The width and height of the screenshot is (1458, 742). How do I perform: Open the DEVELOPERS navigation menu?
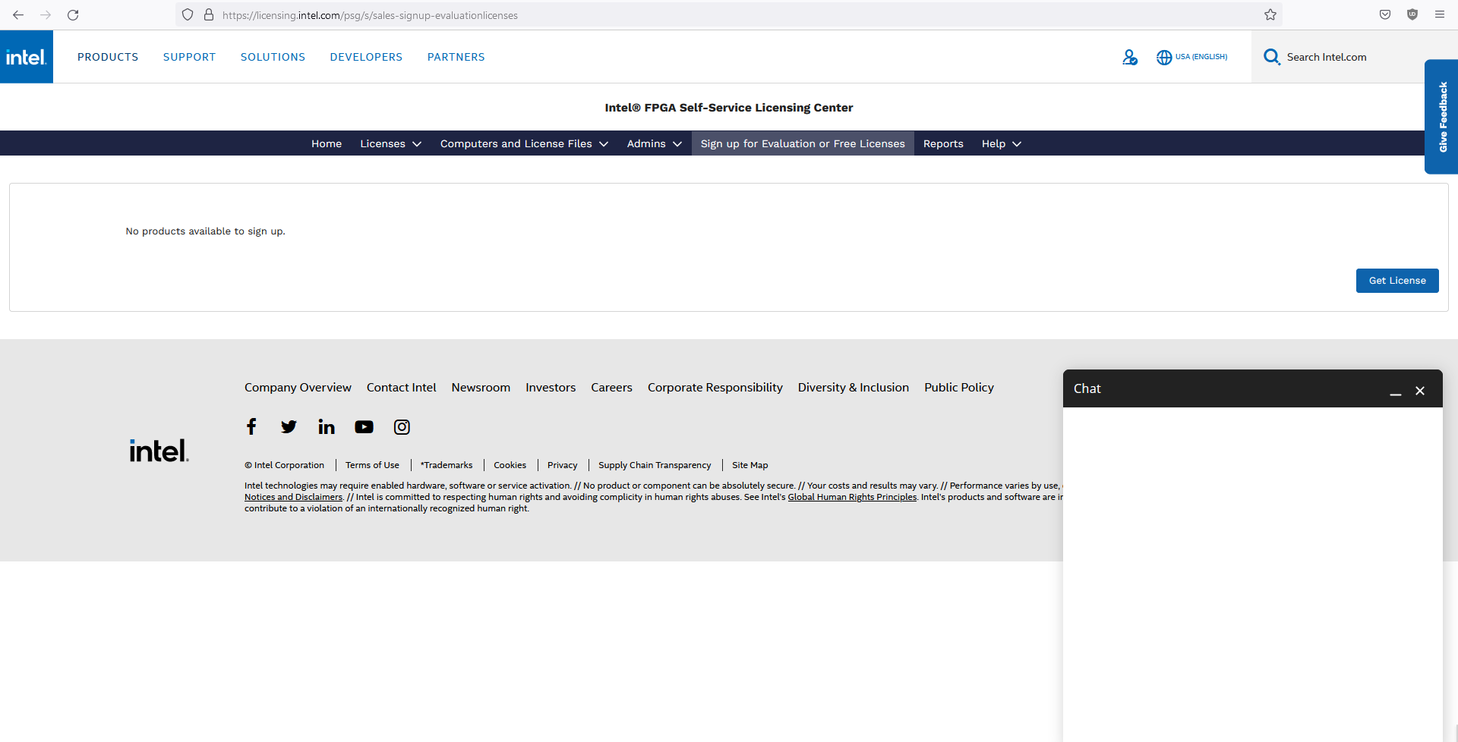366,57
